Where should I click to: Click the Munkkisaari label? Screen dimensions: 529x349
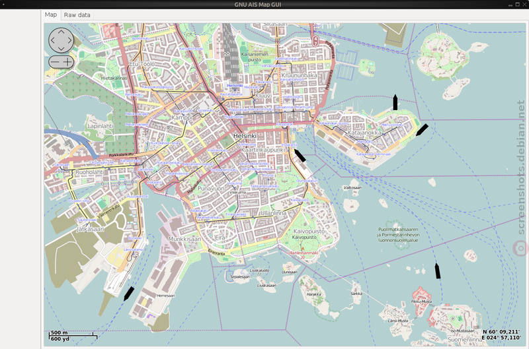(x=184, y=239)
